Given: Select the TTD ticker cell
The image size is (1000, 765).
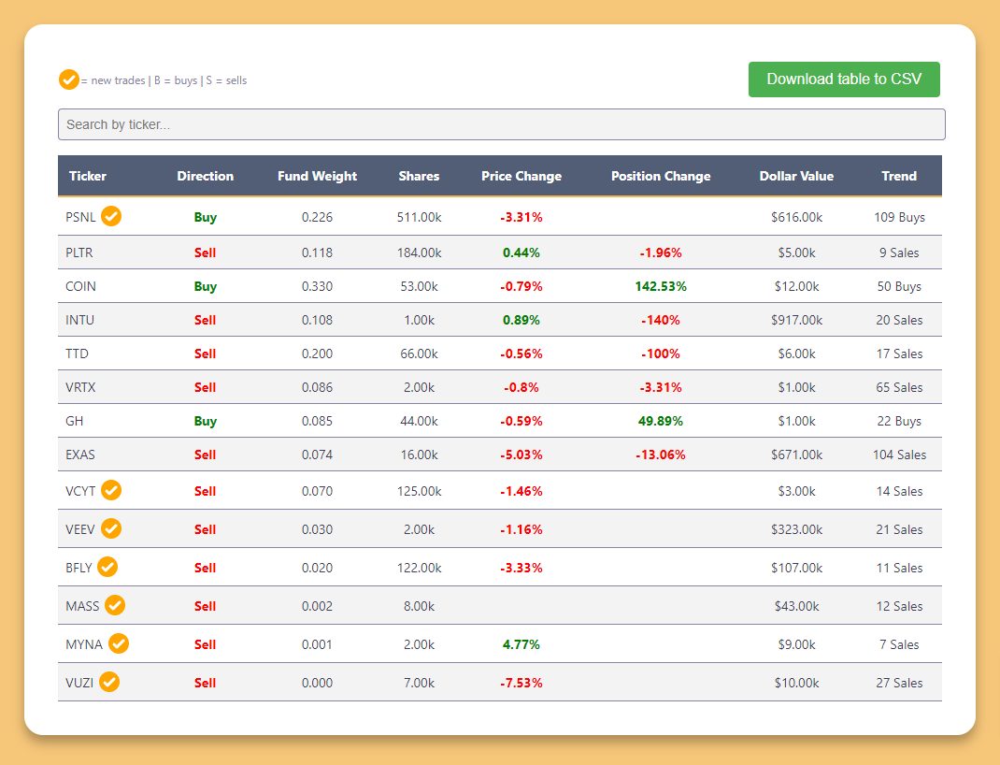Looking at the screenshot, I should tap(77, 354).
